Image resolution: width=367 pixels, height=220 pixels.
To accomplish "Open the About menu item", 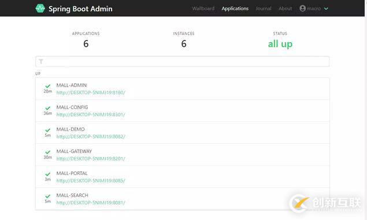I will click(285, 9).
